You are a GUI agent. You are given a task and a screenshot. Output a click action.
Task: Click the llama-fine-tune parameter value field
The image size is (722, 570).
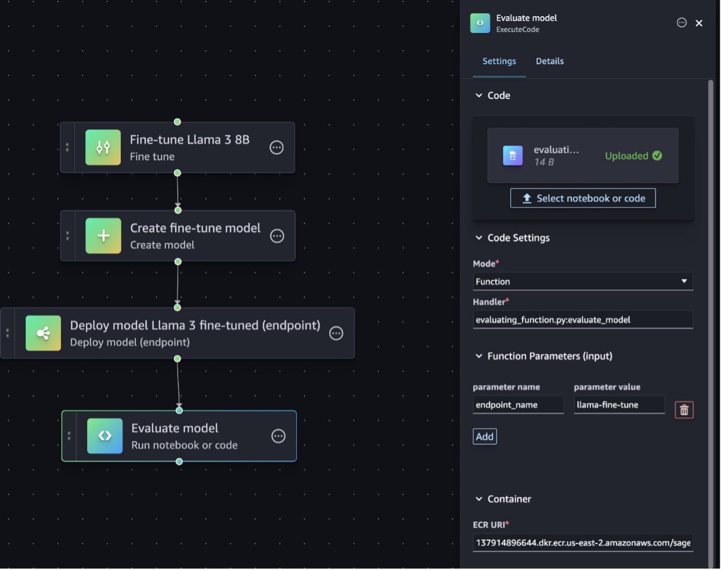point(619,405)
